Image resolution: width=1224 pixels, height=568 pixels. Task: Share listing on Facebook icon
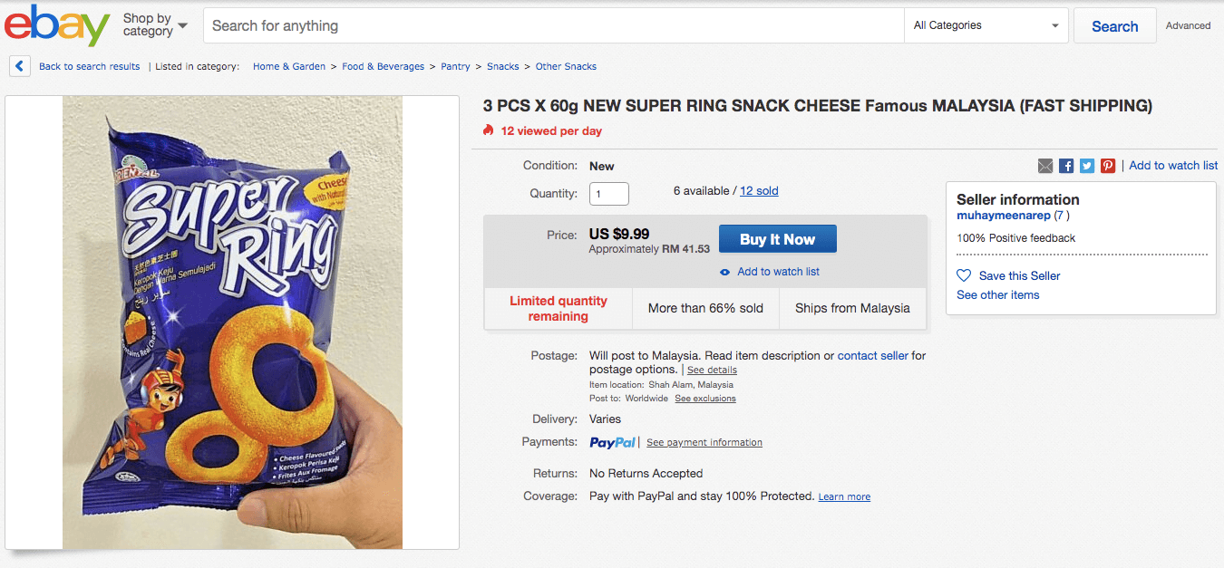tap(1066, 166)
